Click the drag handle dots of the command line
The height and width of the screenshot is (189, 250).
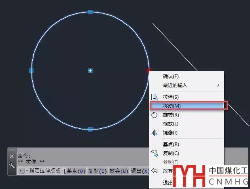pos(12,150)
